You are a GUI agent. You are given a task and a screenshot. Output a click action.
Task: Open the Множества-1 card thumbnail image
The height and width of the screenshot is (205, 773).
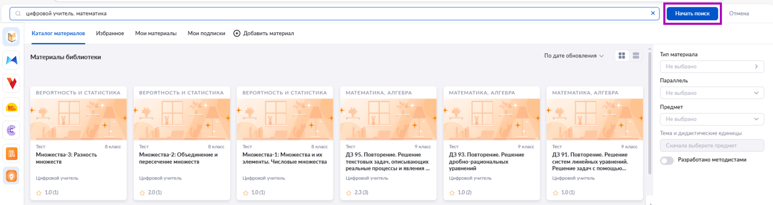coord(285,119)
